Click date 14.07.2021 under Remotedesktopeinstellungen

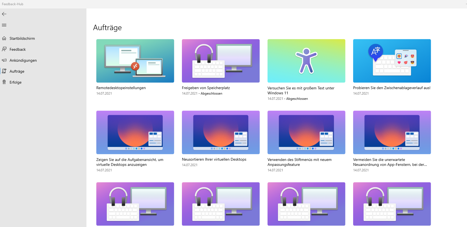point(104,93)
